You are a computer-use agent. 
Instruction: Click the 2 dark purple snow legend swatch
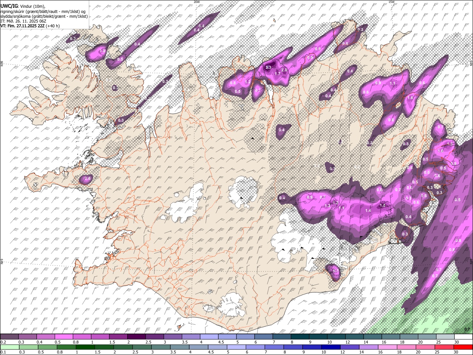coord(136,337)
